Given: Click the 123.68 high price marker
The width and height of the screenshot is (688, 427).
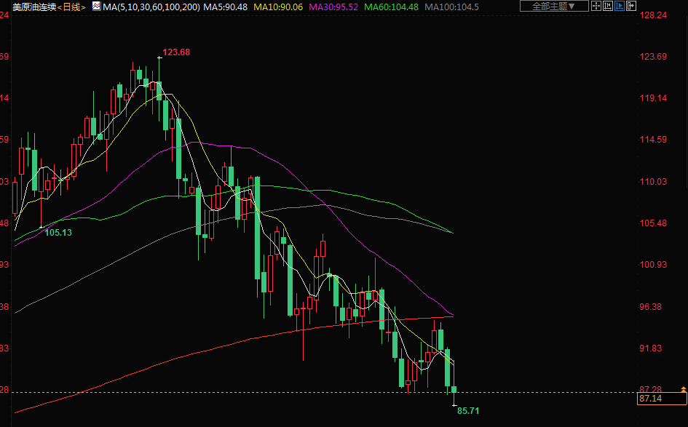Looking at the screenshot, I should point(176,52).
